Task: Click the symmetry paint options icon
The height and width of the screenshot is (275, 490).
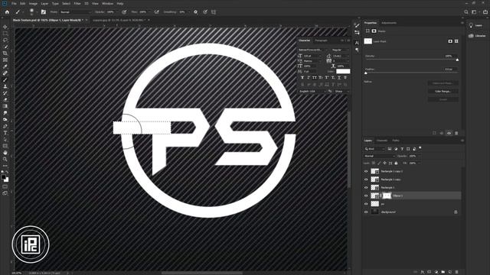Action: click(214, 12)
